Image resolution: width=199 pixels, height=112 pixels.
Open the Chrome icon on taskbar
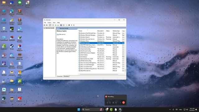tap(107, 110)
